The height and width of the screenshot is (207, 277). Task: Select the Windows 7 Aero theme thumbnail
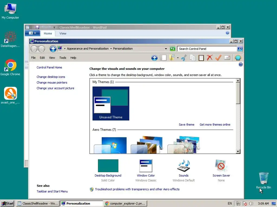click(110, 145)
